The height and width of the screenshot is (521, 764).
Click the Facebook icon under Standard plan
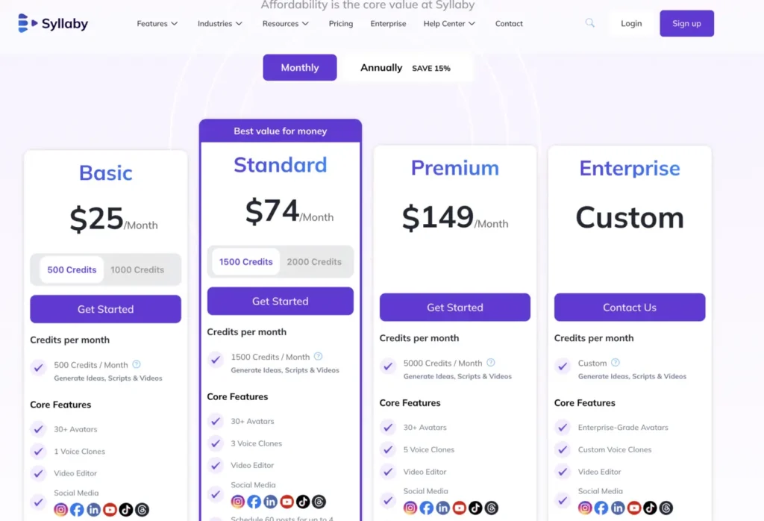254,502
